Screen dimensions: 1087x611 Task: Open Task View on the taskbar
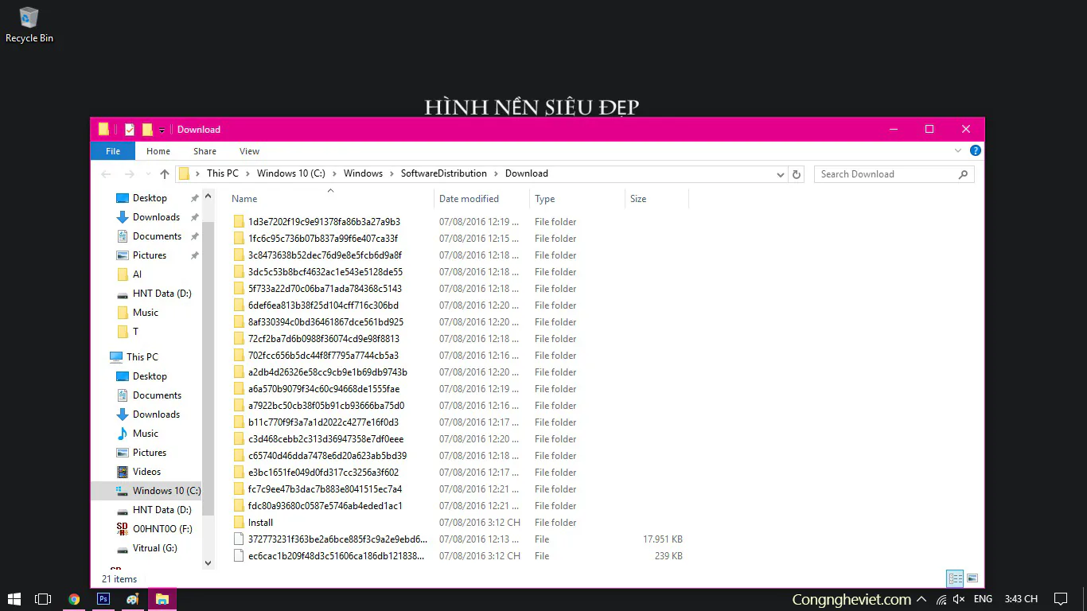[x=44, y=599]
